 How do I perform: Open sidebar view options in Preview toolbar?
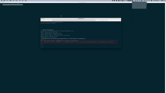click(42, 20)
